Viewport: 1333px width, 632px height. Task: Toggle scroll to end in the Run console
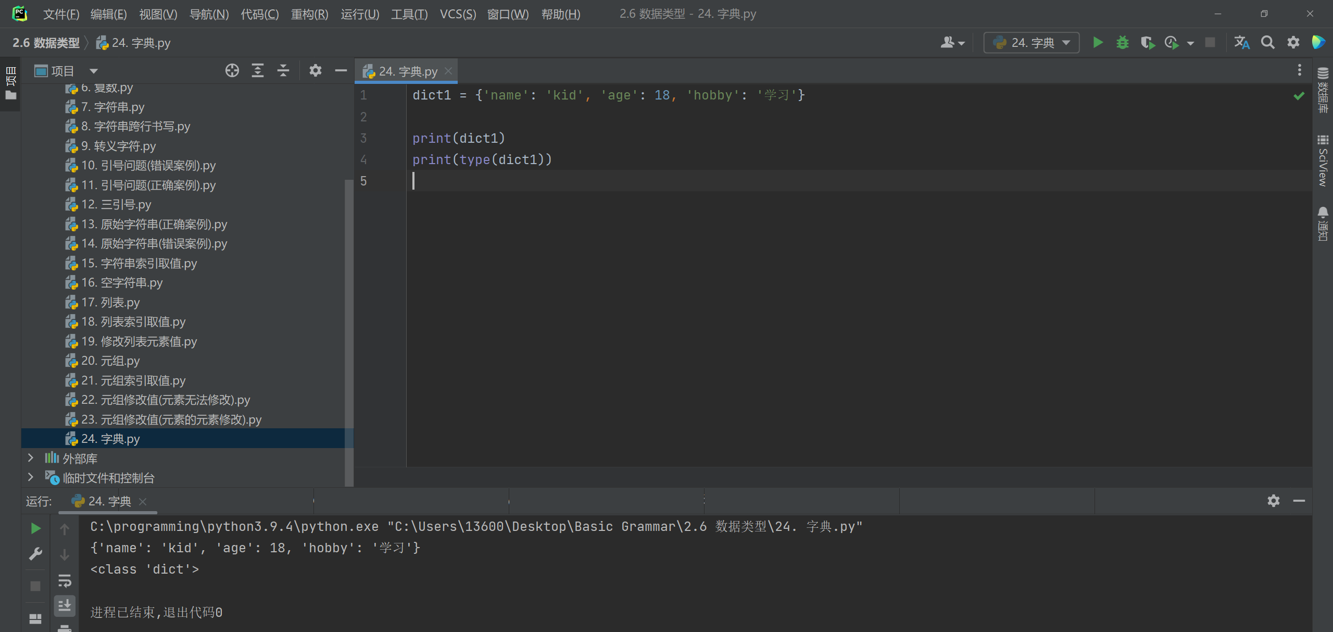point(65,606)
